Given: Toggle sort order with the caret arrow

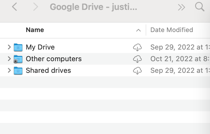Looking at the screenshot, I should click(138, 30).
